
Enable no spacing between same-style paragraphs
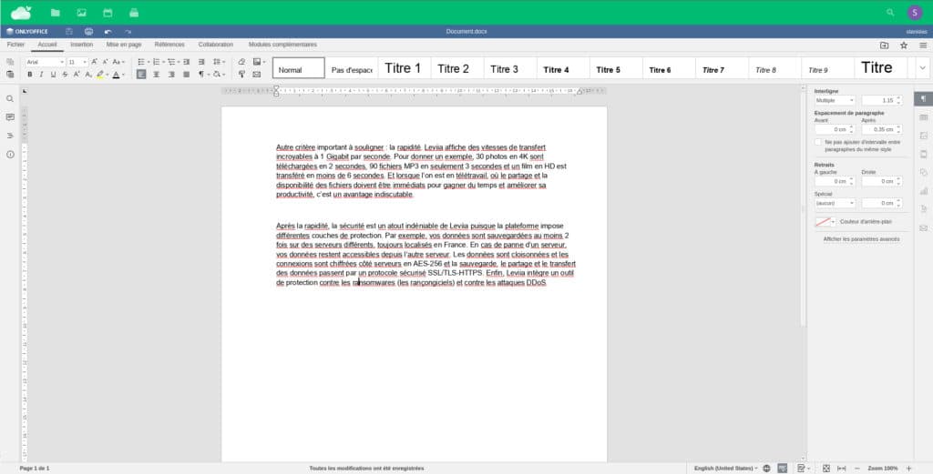[818, 142]
